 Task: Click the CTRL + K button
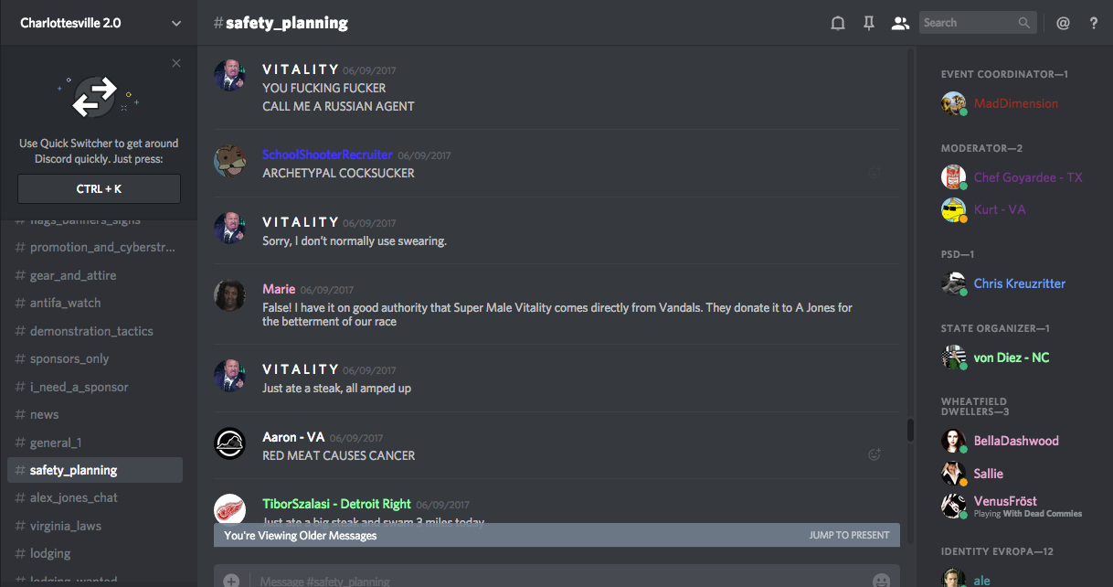pos(99,189)
